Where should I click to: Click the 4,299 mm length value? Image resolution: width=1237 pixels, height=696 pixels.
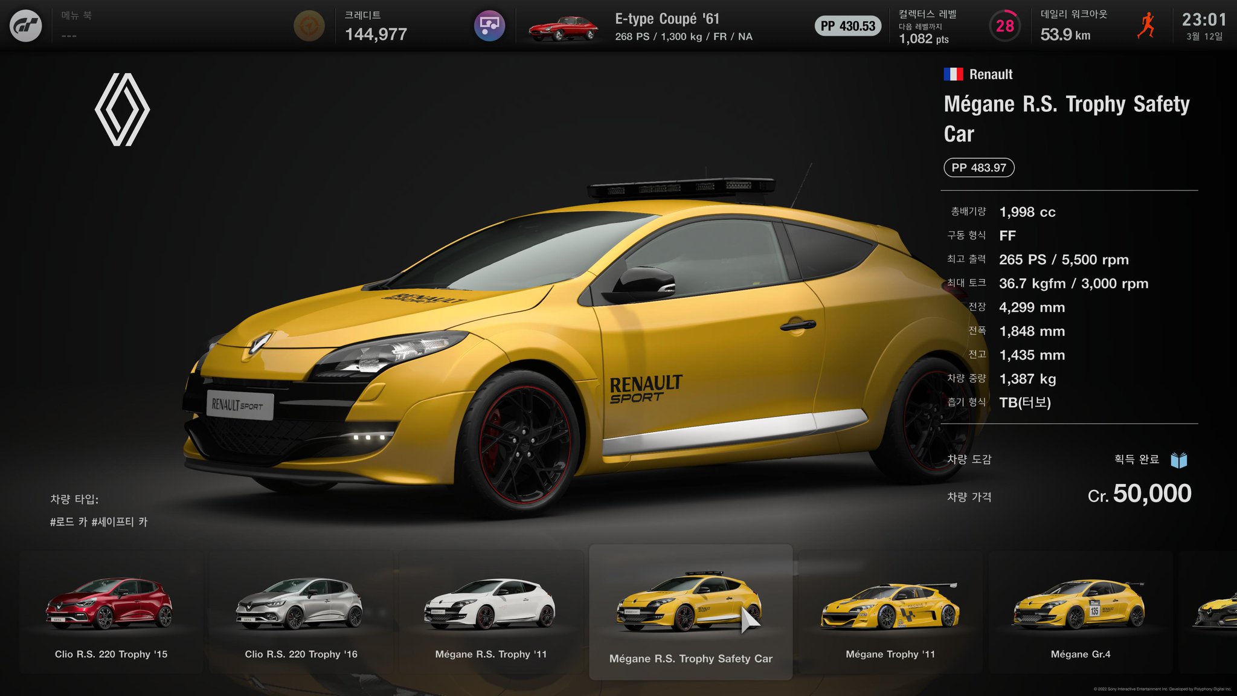pyautogui.click(x=1032, y=308)
